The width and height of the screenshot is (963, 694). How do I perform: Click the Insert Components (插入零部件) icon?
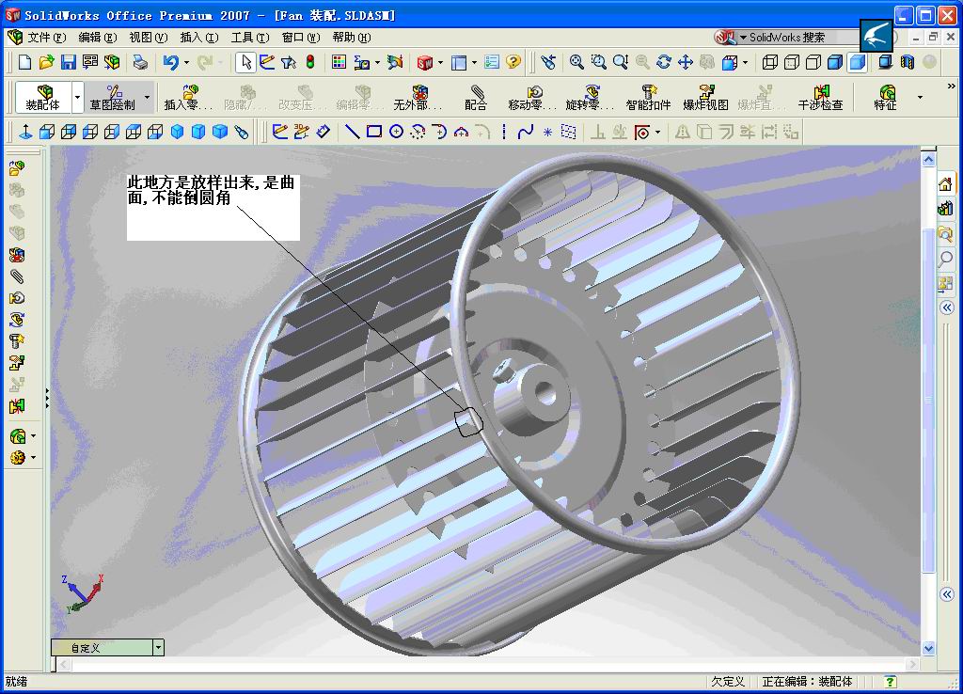[x=188, y=97]
